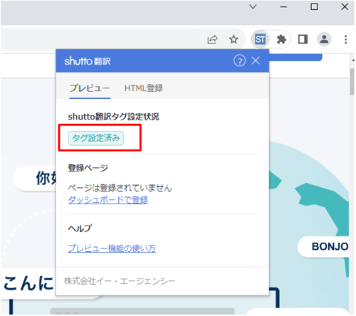356x316 pixels.
Task: Click the 你 greeting bubble on the webpage
Action: 35,179
